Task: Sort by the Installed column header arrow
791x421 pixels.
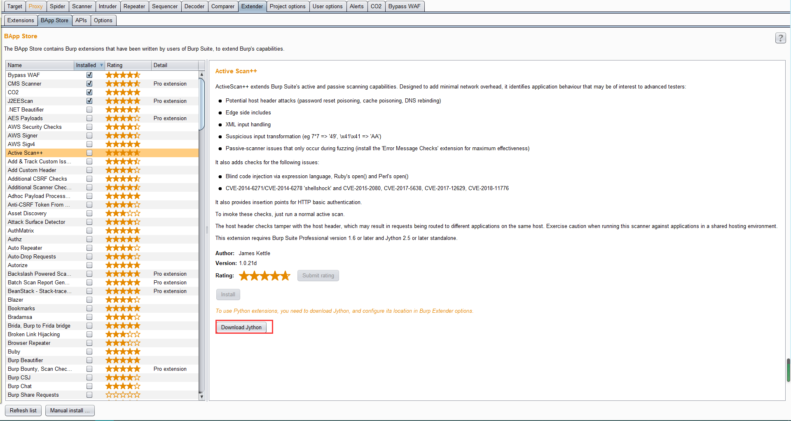Action: coord(101,65)
